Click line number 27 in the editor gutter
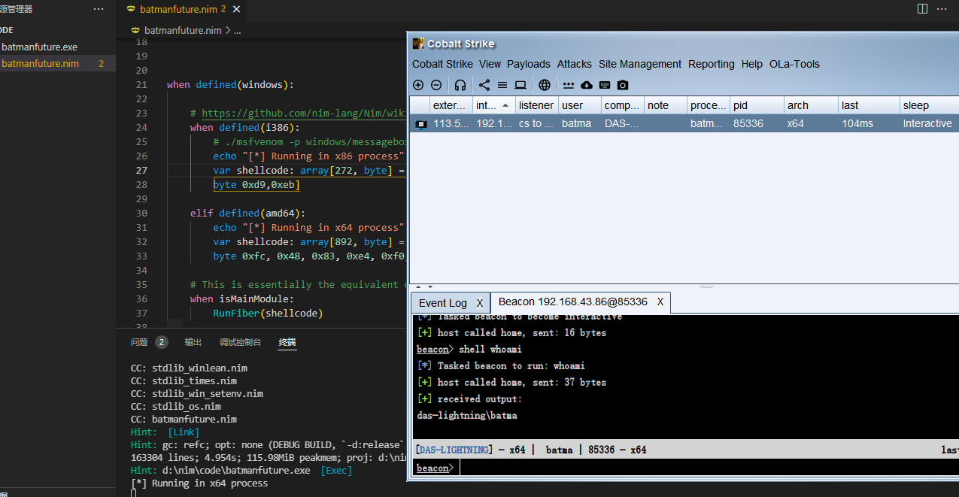 [x=142, y=171]
